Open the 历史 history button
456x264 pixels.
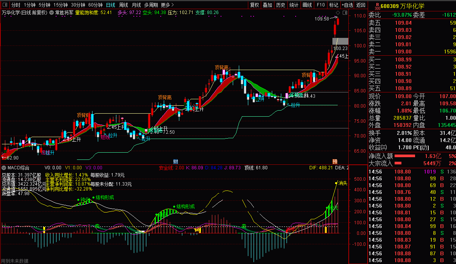pos(280,5)
